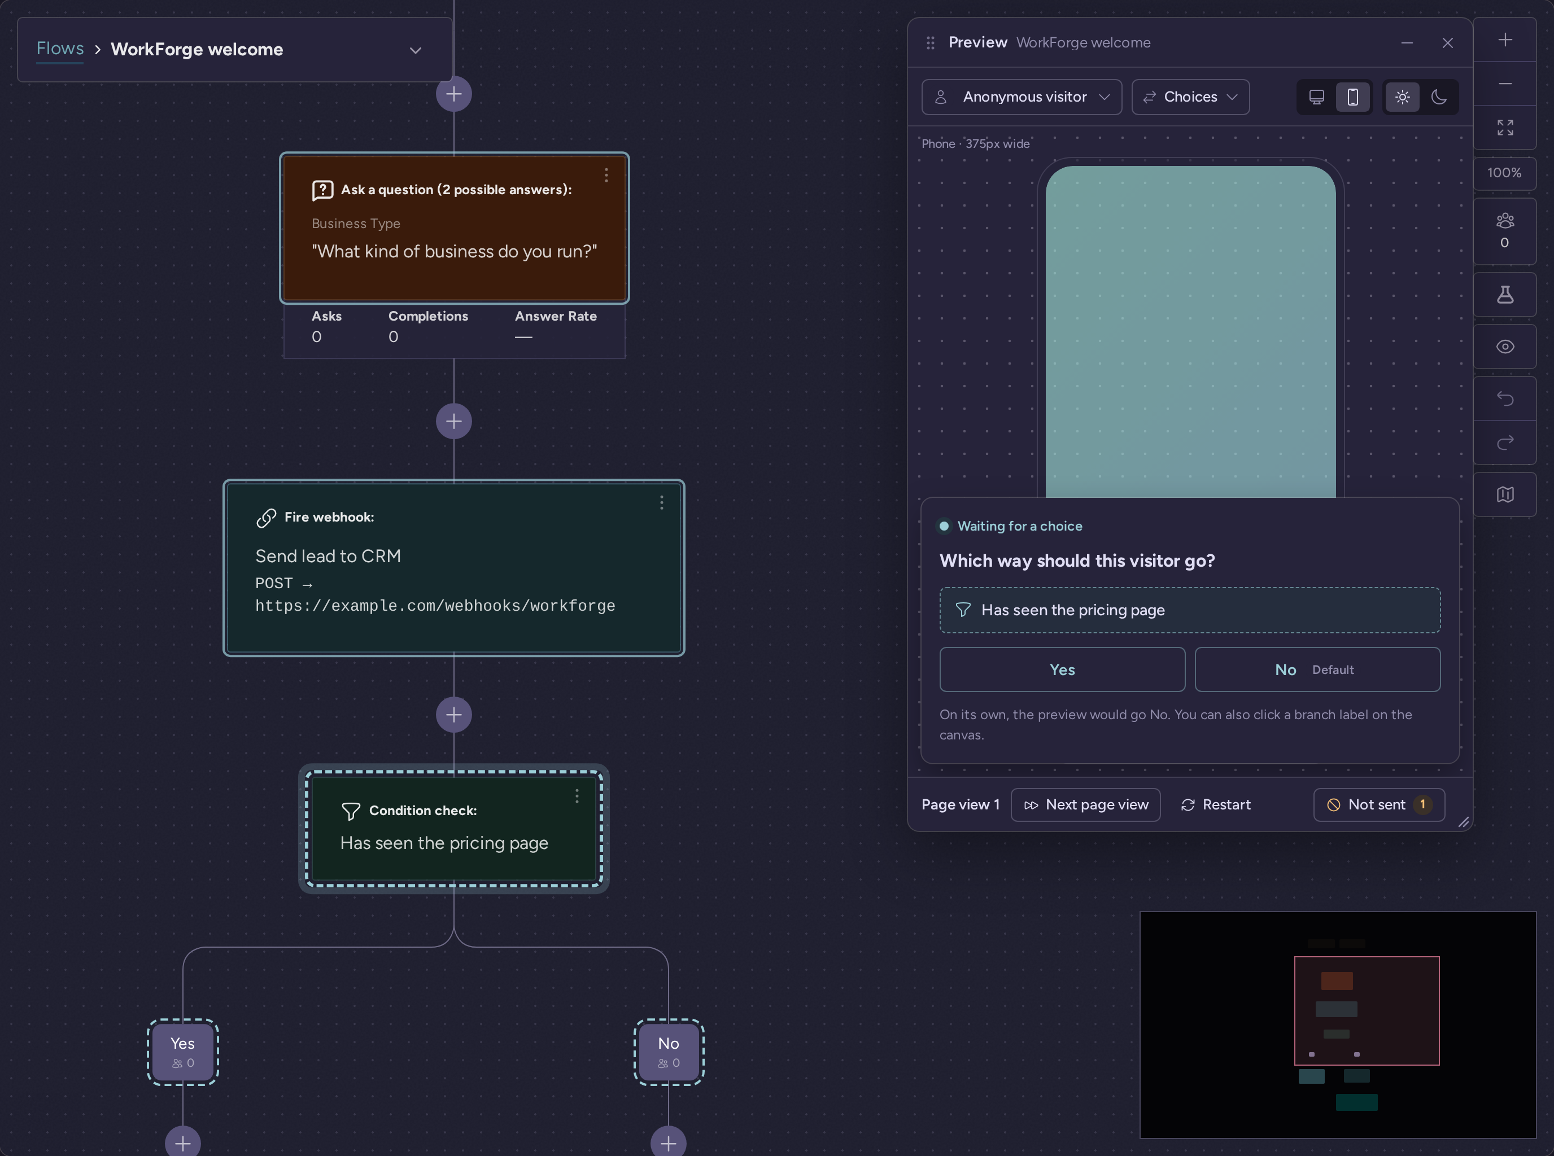The height and width of the screenshot is (1156, 1554).
Task: Click Next page view button
Action: (x=1085, y=805)
